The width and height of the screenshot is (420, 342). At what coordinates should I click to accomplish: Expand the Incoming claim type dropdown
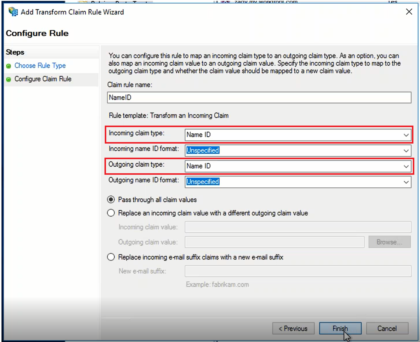click(x=406, y=135)
